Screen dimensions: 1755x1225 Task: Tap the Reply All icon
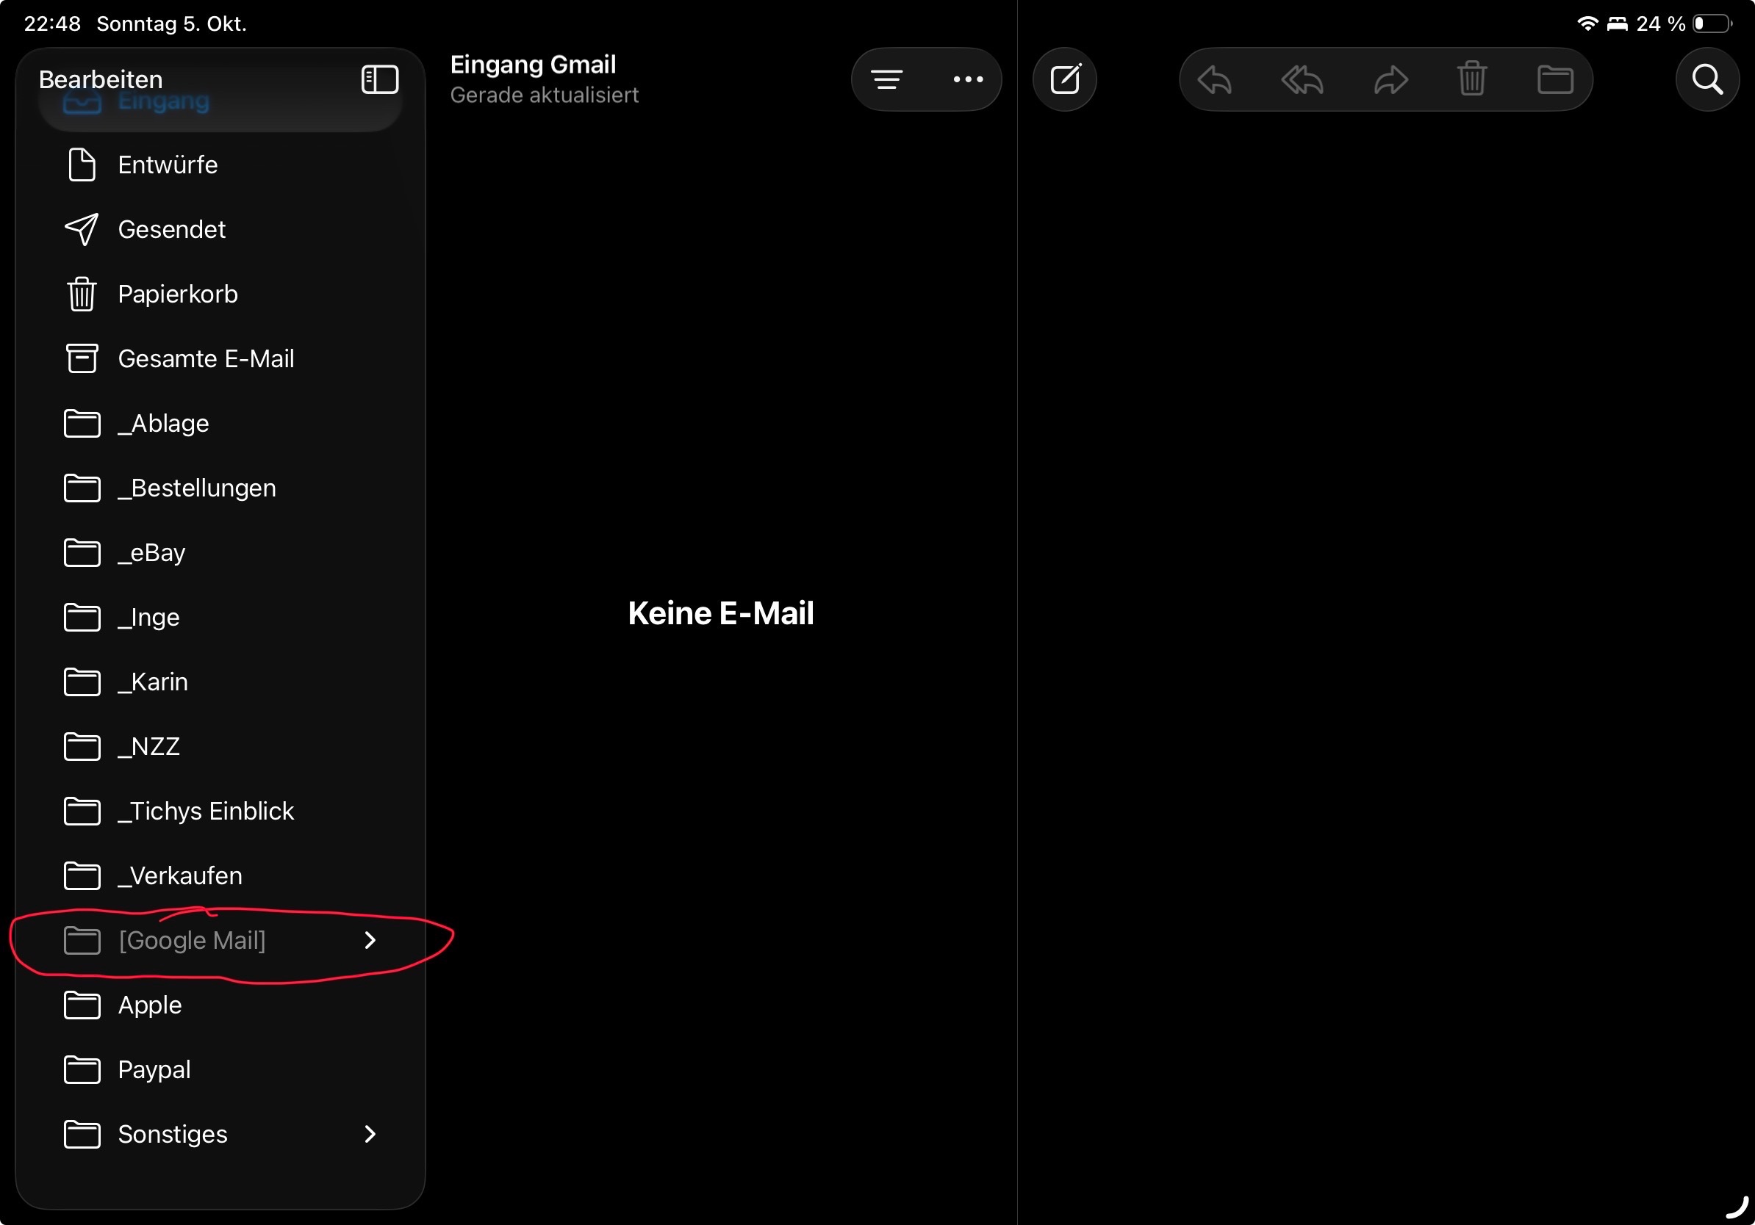coord(1302,79)
